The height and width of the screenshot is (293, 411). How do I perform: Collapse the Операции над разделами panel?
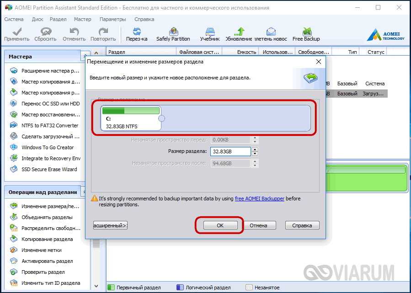[x=85, y=192]
